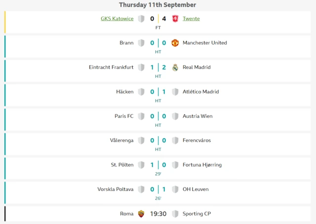Click the Real Madrid crest
Screen dimensions: 316x224
click(175, 68)
